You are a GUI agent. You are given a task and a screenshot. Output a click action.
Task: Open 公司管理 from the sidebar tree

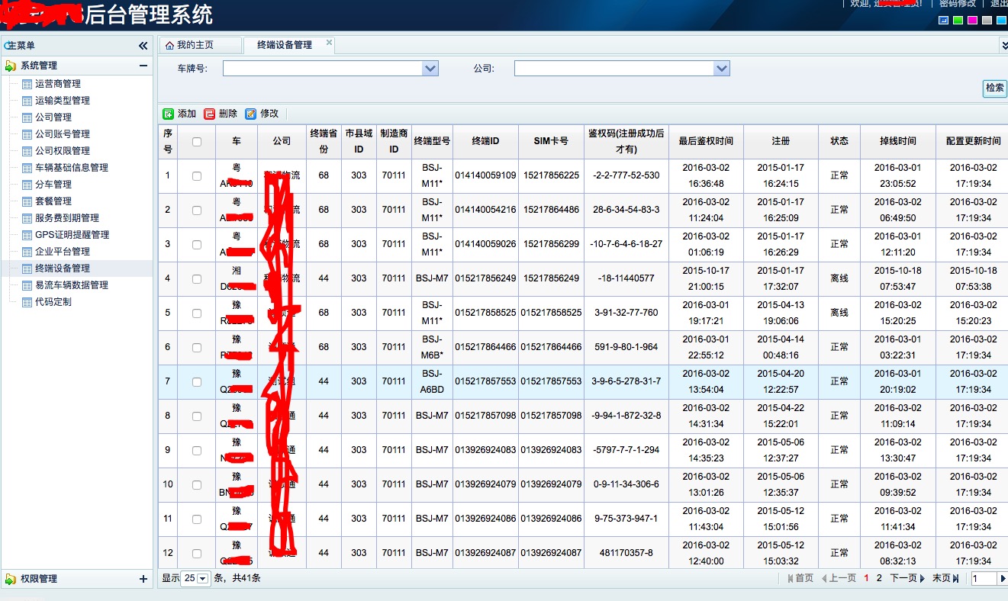pyautogui.click(x=53, y=117)
